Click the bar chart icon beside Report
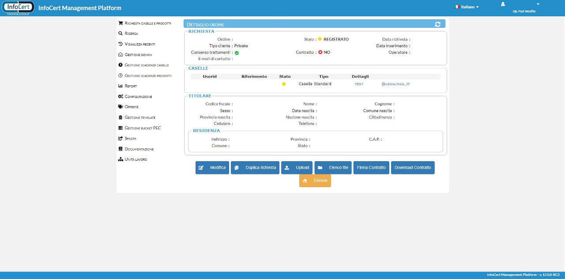The height and width of the screenshot is (279, 565). coord(121,86)
